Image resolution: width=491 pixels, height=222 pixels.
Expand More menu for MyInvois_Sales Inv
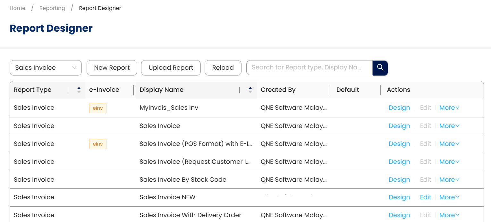coord(449,108)
